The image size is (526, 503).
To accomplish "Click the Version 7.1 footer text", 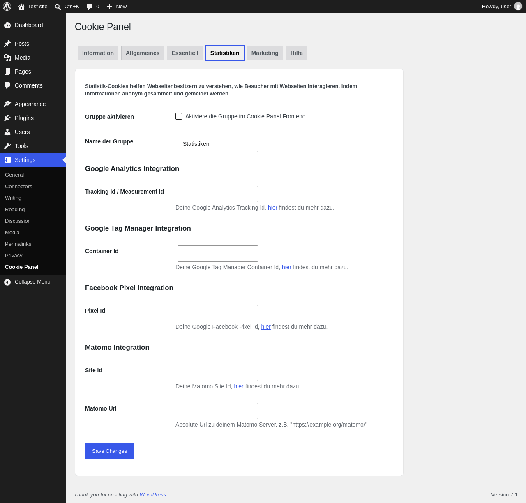I will coord(504,495).
